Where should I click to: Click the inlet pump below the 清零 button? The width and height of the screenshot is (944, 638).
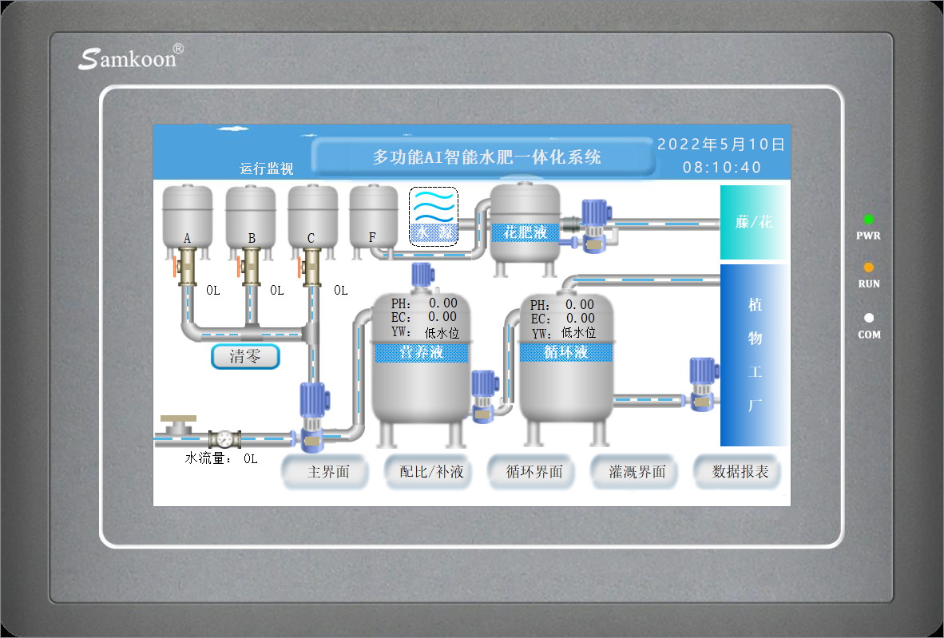click(x=311, y=414)
